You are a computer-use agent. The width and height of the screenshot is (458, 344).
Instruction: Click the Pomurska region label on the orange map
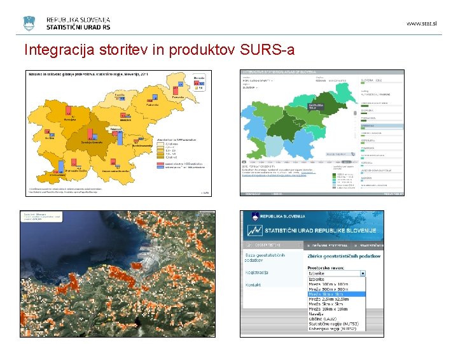click(178, 97)
